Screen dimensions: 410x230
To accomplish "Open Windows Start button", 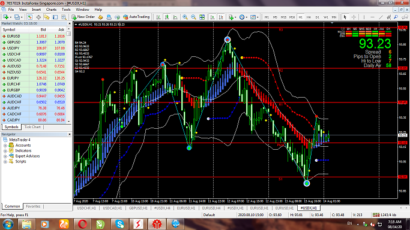I will (x=8, y=224).
